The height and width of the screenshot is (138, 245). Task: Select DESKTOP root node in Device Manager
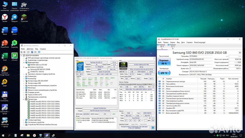pos(32,56)
